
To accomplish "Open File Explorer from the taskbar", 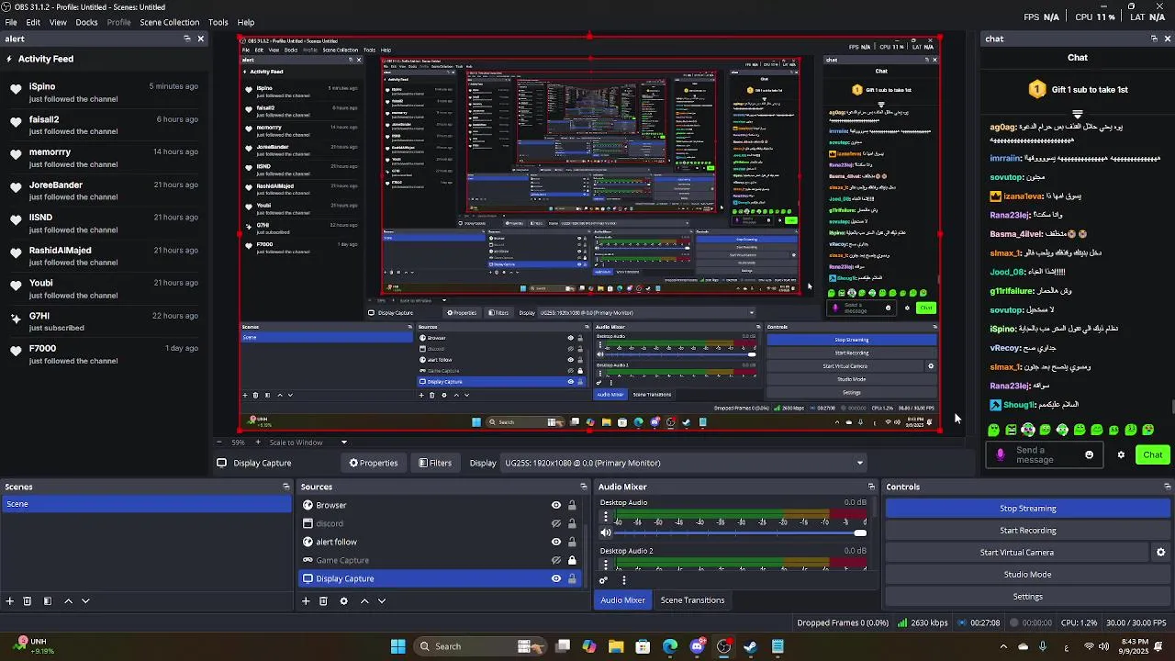I will [616, 646].
